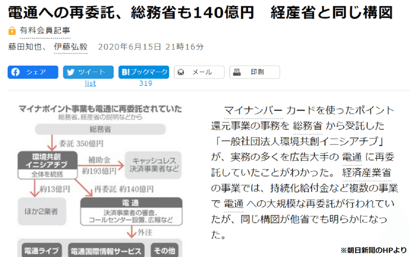Click the 総務省 box in the diagram
410x257 pixels.
100,129
